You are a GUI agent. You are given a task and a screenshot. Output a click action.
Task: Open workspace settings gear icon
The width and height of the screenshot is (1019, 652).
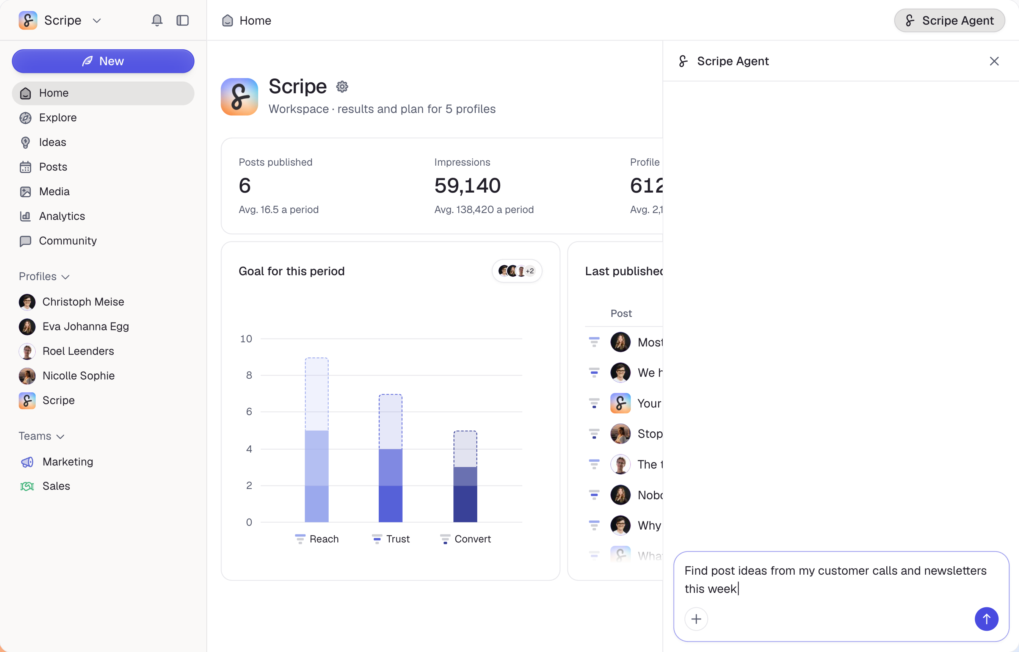(x=342, y=87)
